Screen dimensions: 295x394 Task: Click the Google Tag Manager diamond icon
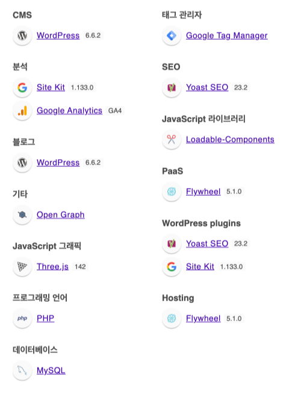click(172, 36)
